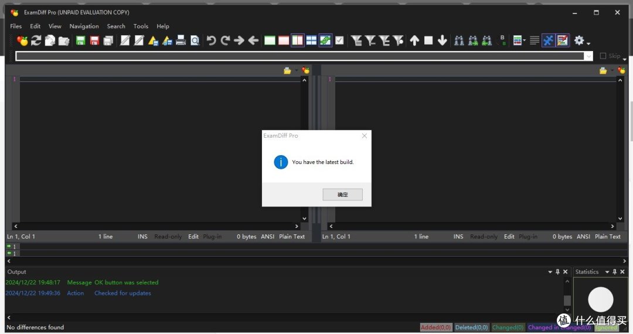Click the Undo curved arrow icon
The image size is (633, 334).
pos(211,40)
